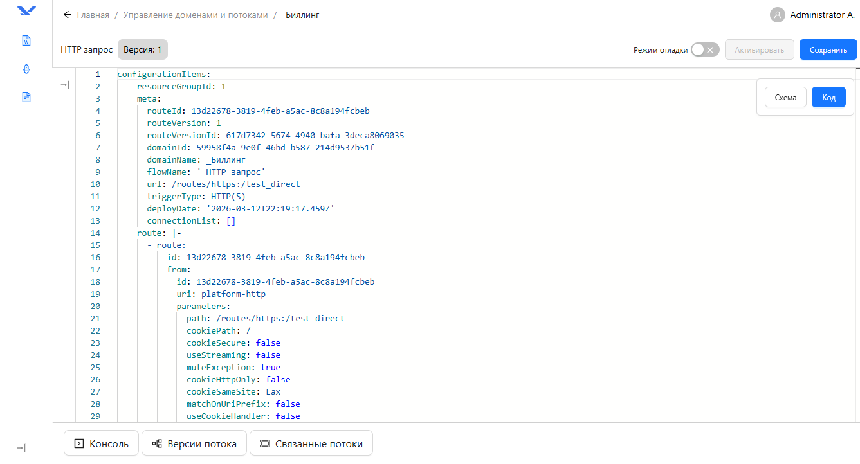860x464 pixels.
Task: Click the back arrow before Главная
Action: click(67, 15)
